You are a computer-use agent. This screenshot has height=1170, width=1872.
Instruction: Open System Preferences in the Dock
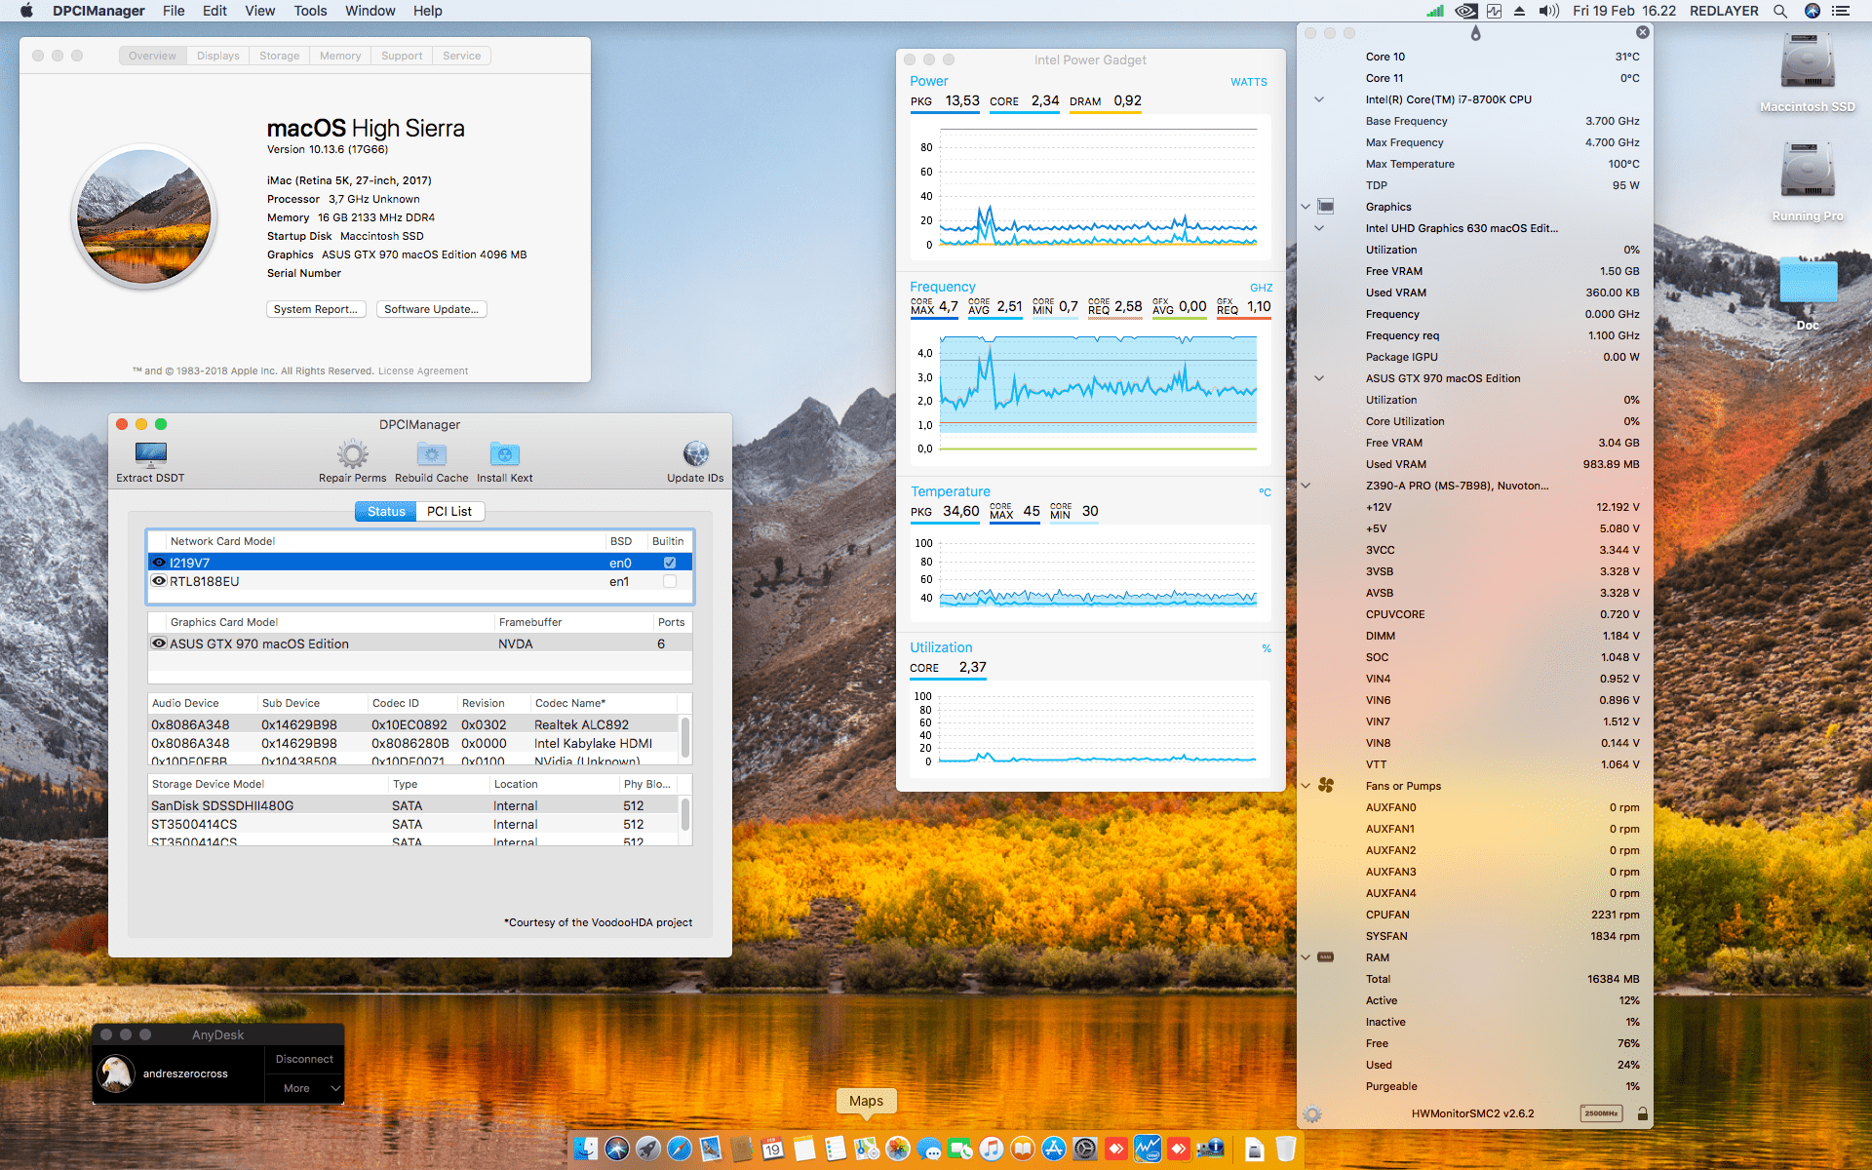coord(1085,1149)
